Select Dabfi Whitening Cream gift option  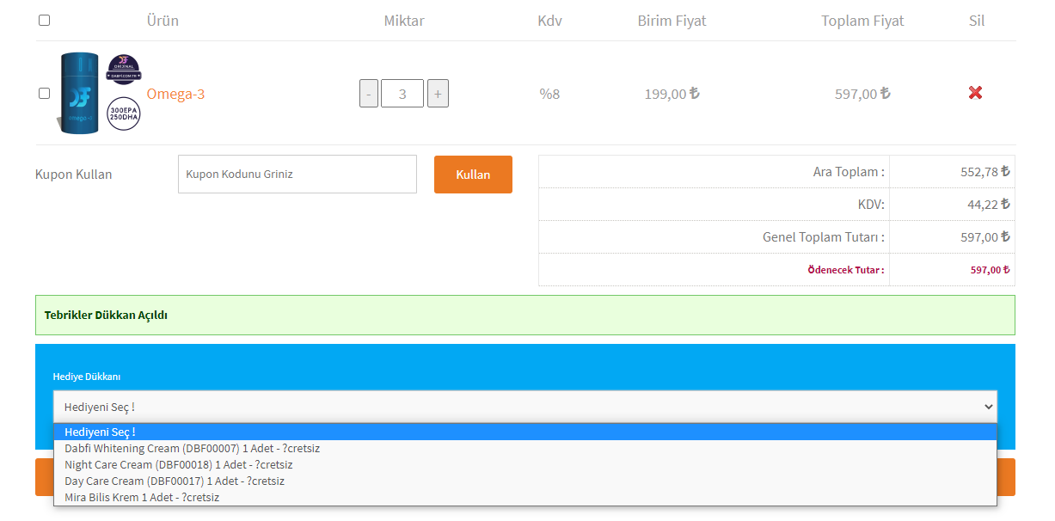(192, 449)
